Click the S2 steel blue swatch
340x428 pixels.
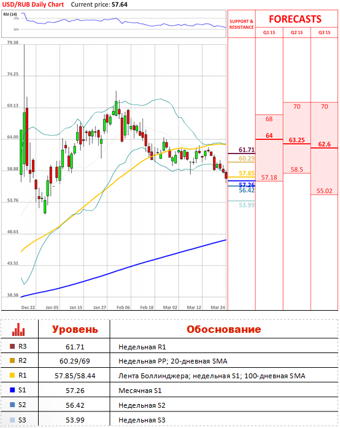[x=12, y=405]
